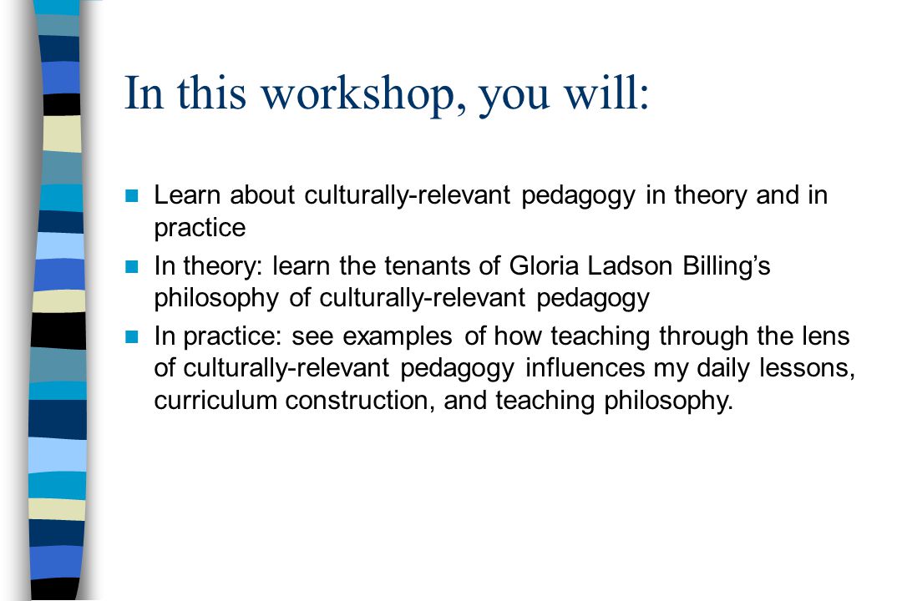Click the word "practice" ending the first bullet

(200, 228)
